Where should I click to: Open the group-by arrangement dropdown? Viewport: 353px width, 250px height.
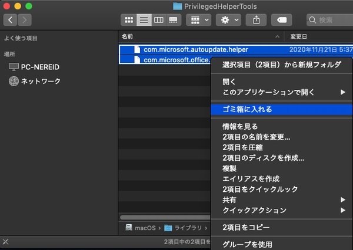point(199,20)
